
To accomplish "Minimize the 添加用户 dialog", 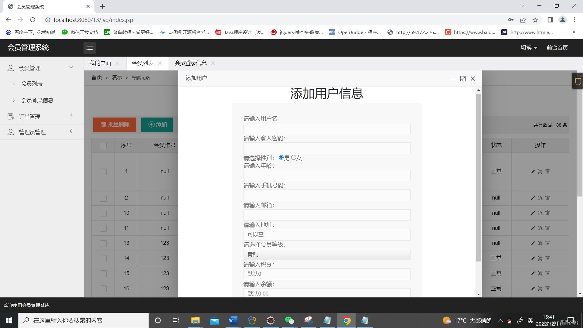I will pyautogui.click(x=453, y=79).
